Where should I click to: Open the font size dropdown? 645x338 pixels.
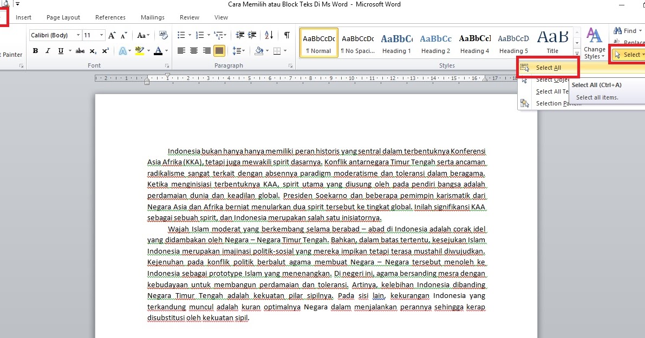pos(100,35)
